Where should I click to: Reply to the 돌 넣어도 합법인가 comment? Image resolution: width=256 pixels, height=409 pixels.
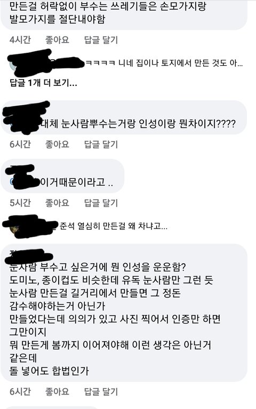pos(101,391)
